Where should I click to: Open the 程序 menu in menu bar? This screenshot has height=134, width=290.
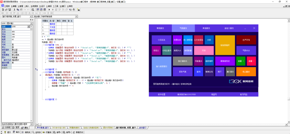[7, 6]
